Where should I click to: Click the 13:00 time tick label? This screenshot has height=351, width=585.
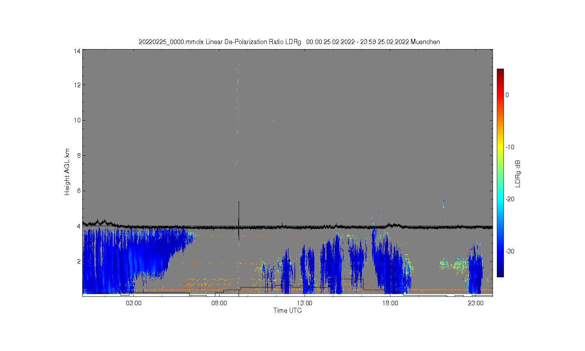(x=305, y=303)
